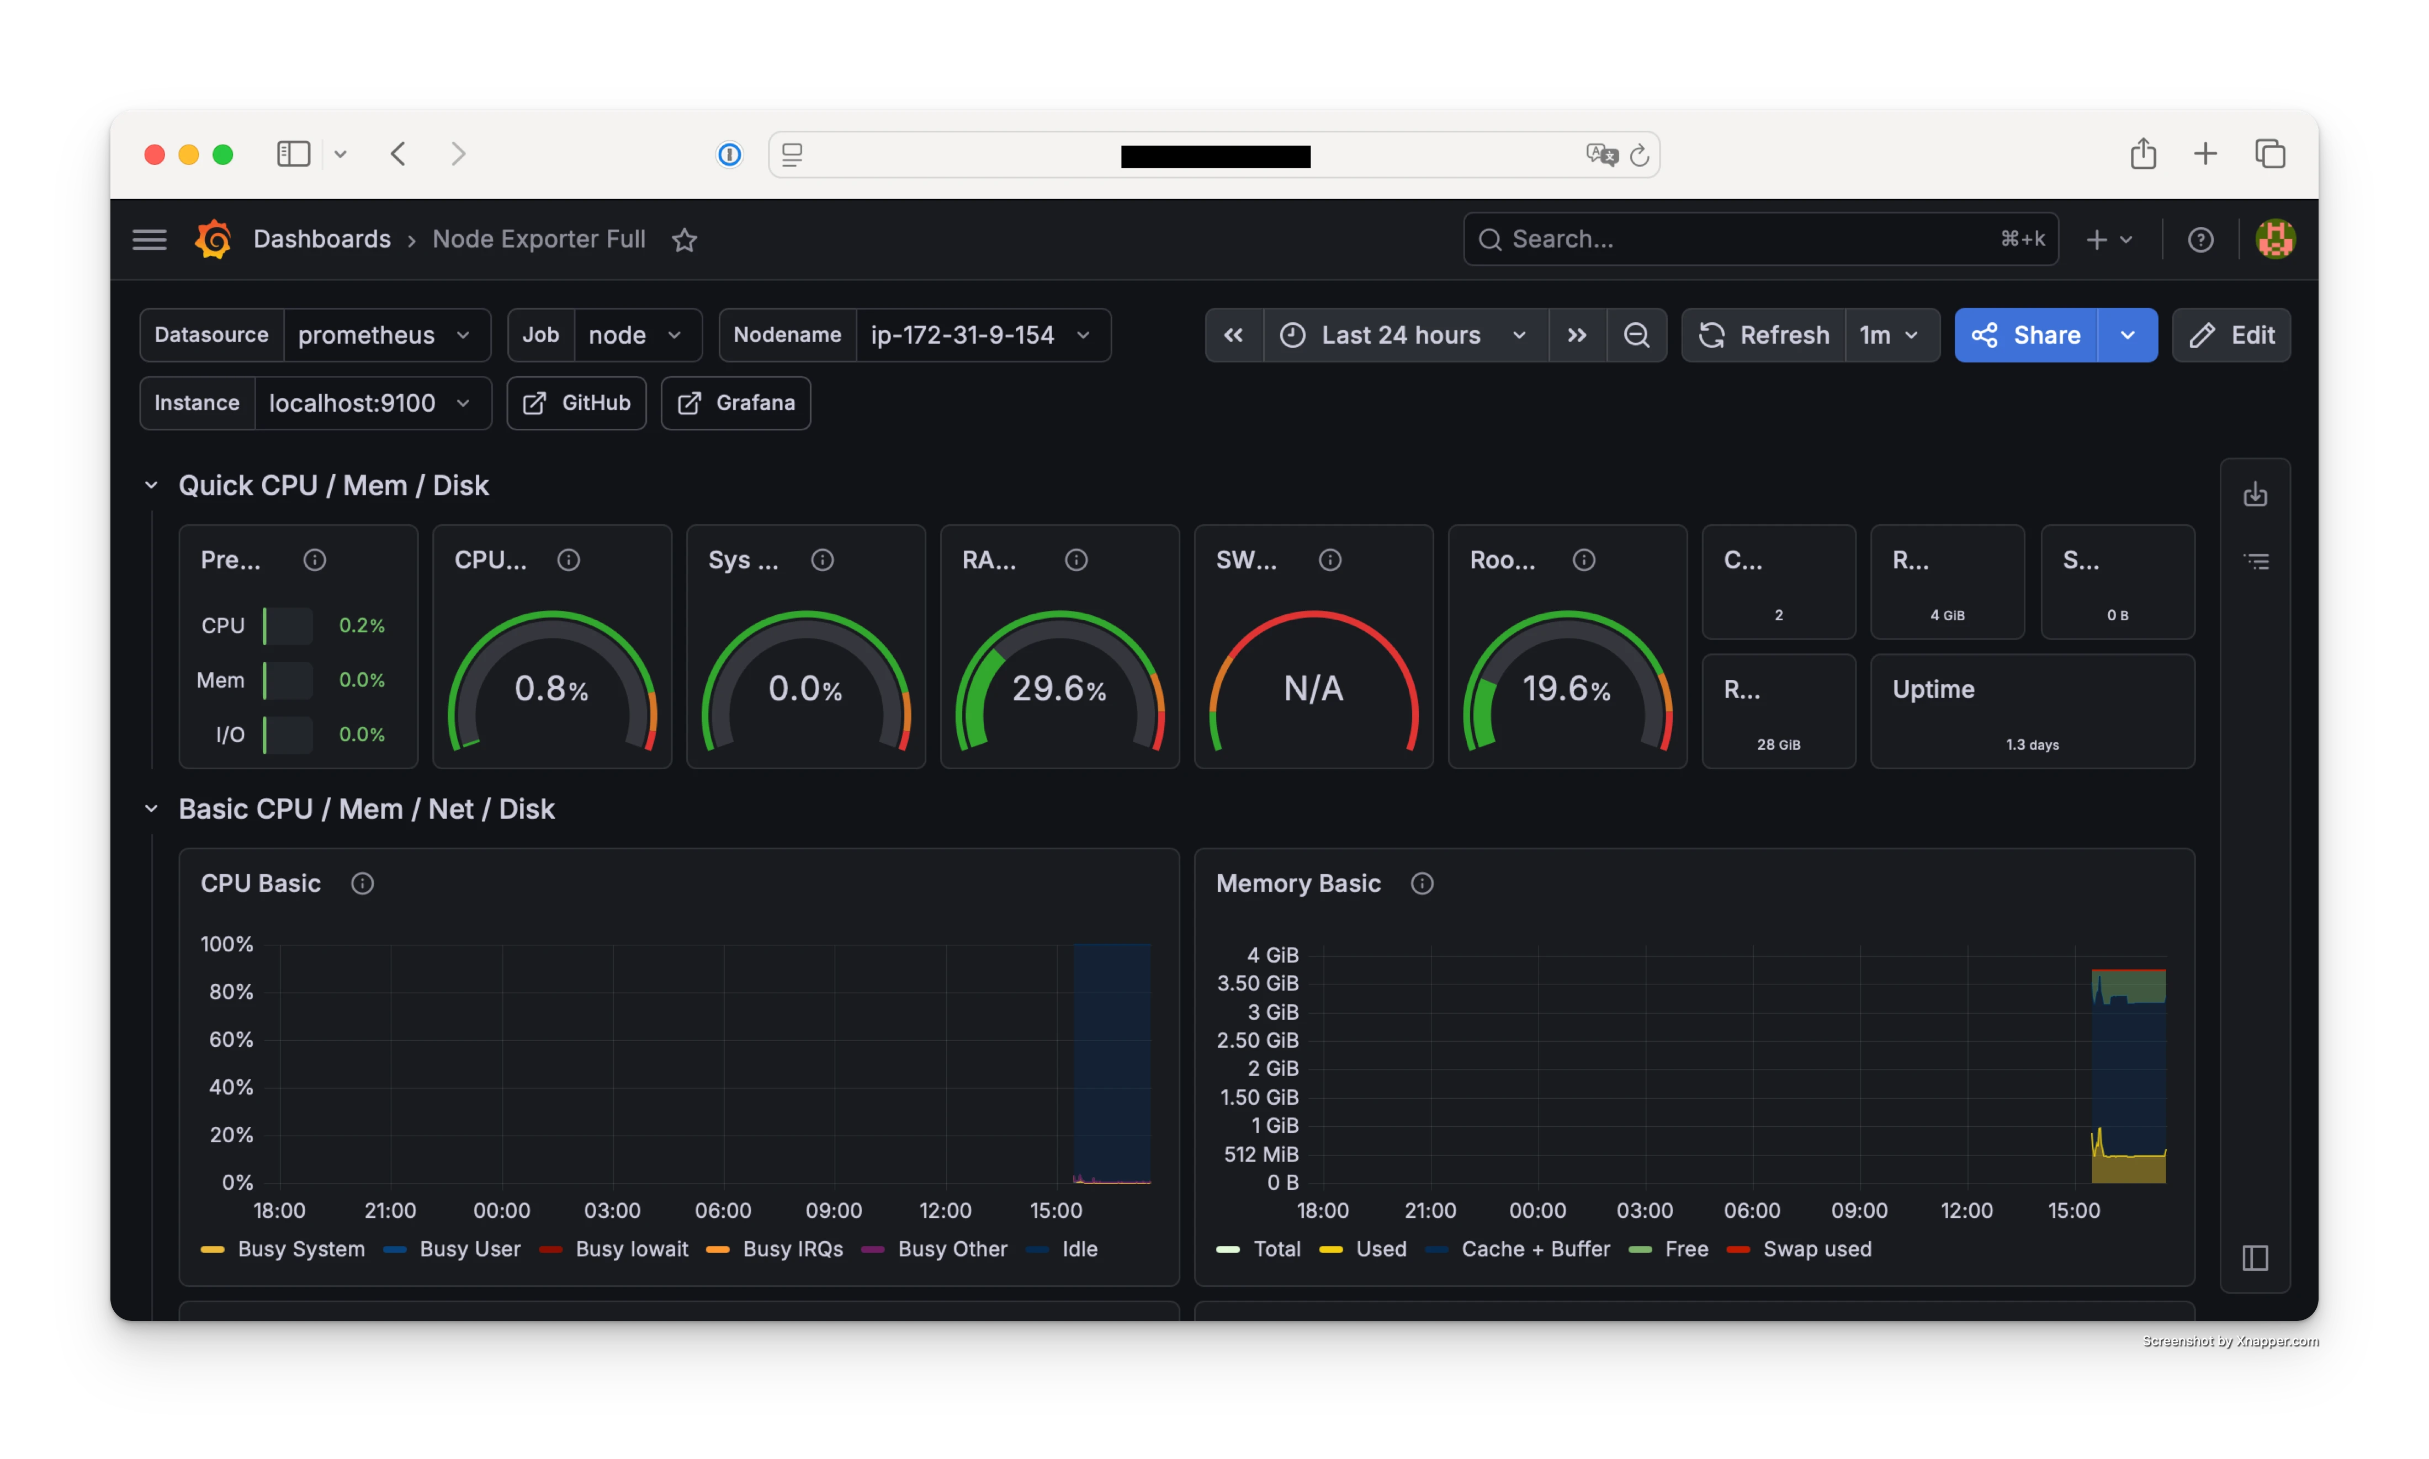The height and width of the screenshot is (1459, 2429).
Task: Open the Grafana hamburger menu
Action: point(150,239)
